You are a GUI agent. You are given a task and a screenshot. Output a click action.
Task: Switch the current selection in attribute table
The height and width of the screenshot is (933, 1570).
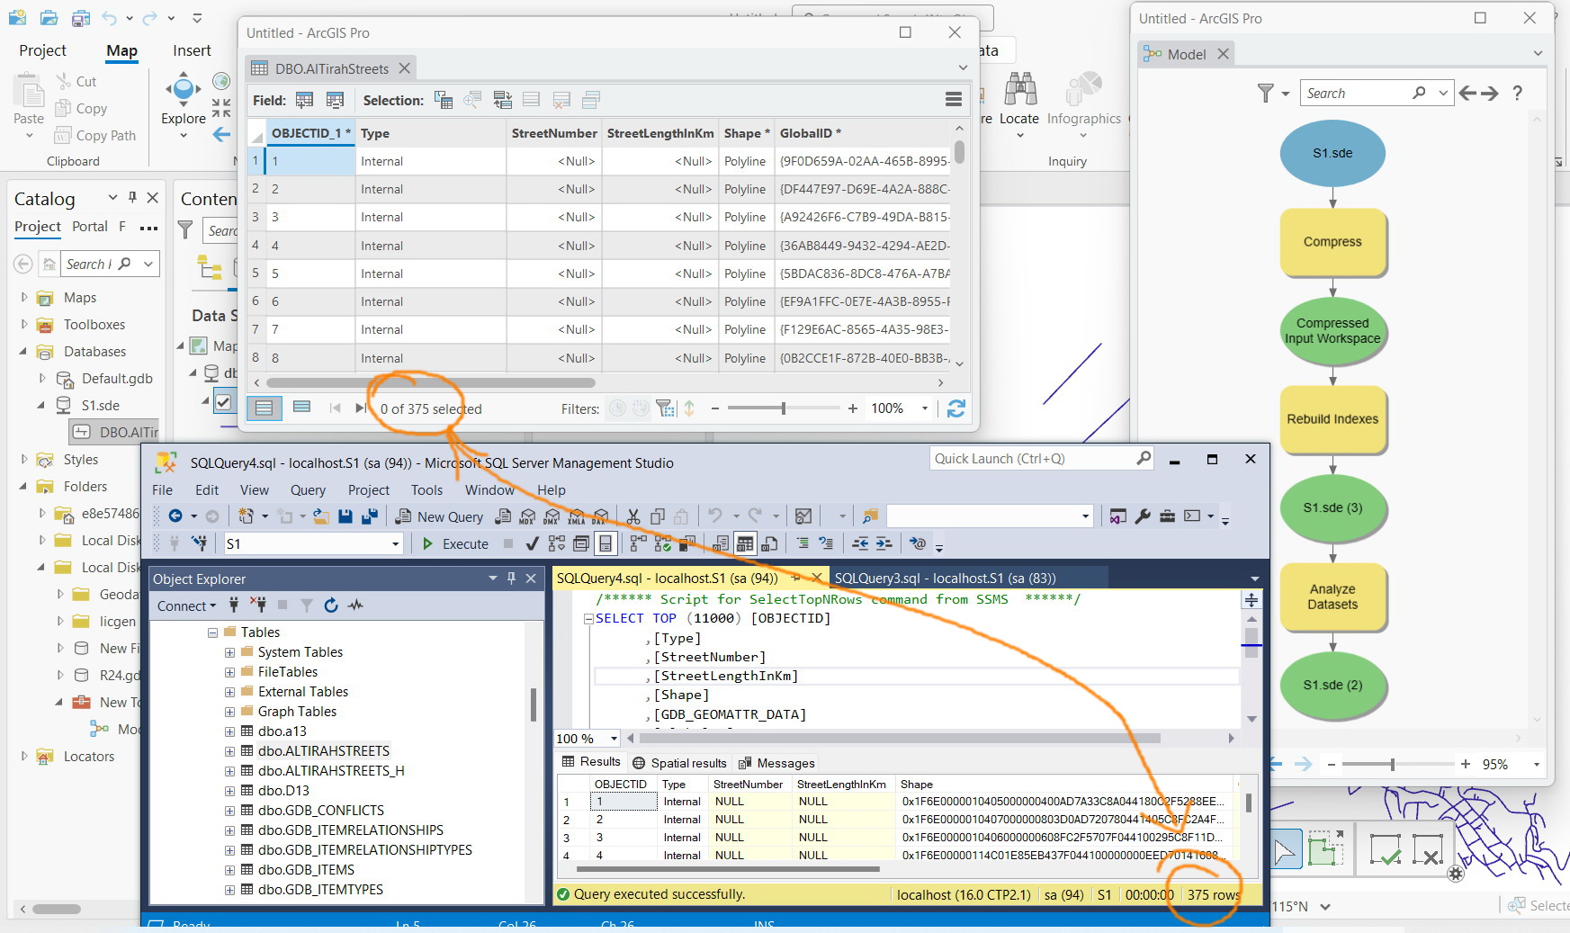(502, 100)
